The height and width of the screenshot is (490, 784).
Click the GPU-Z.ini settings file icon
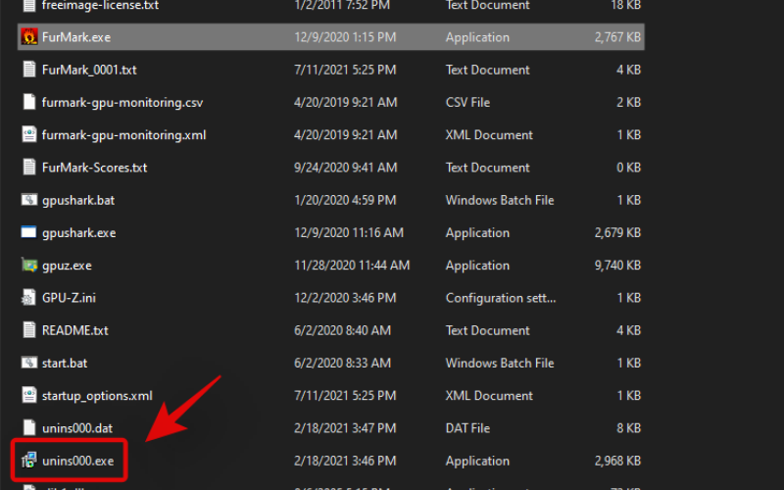28,298
